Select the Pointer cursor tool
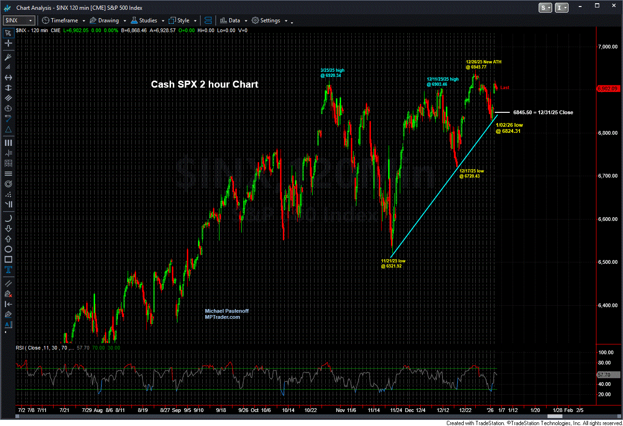The width and height of the screenshot is (623, 426). (x=8, y=33)
